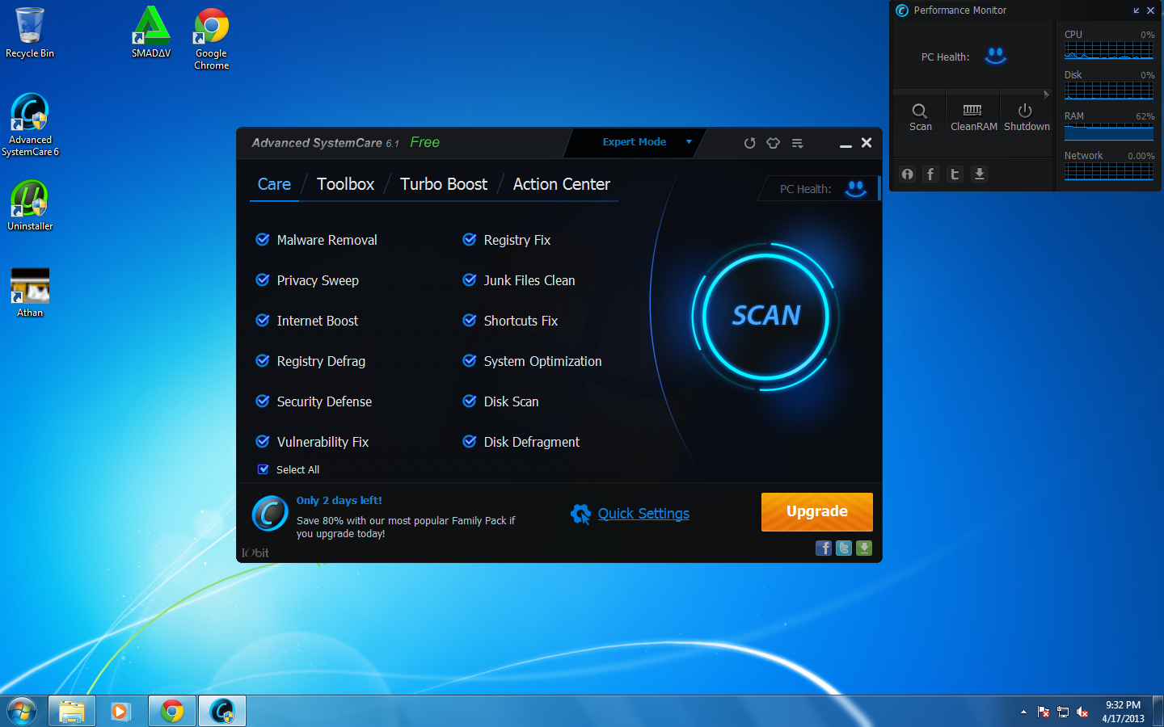
Task: Click the download icon in Performance Monitor
Action: [x=979, y=174]
